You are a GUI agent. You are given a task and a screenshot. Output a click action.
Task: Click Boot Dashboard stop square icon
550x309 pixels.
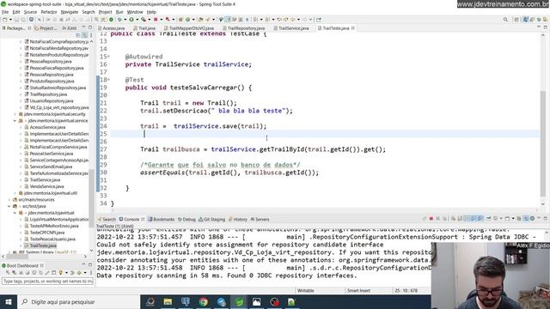(x=21, y=273)
